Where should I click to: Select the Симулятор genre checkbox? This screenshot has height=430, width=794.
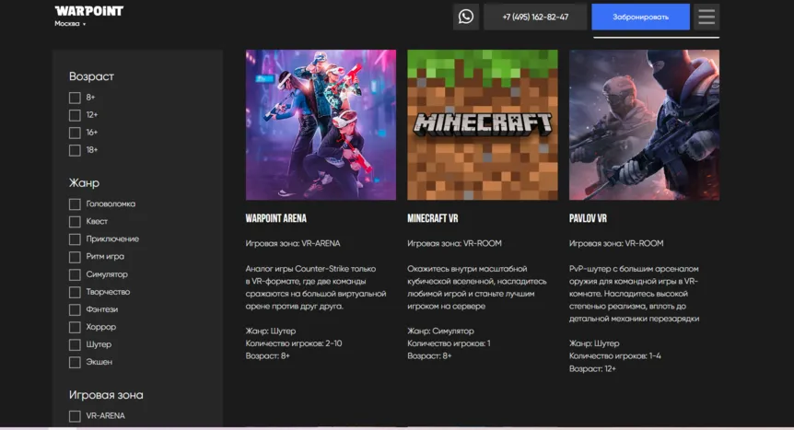(75, 274)
